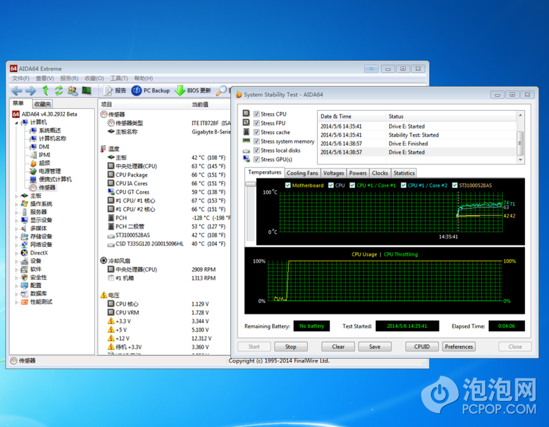Select 系统概述 in the tree
The height and width of the screenshot is (427, 549).
pos(50,130)
